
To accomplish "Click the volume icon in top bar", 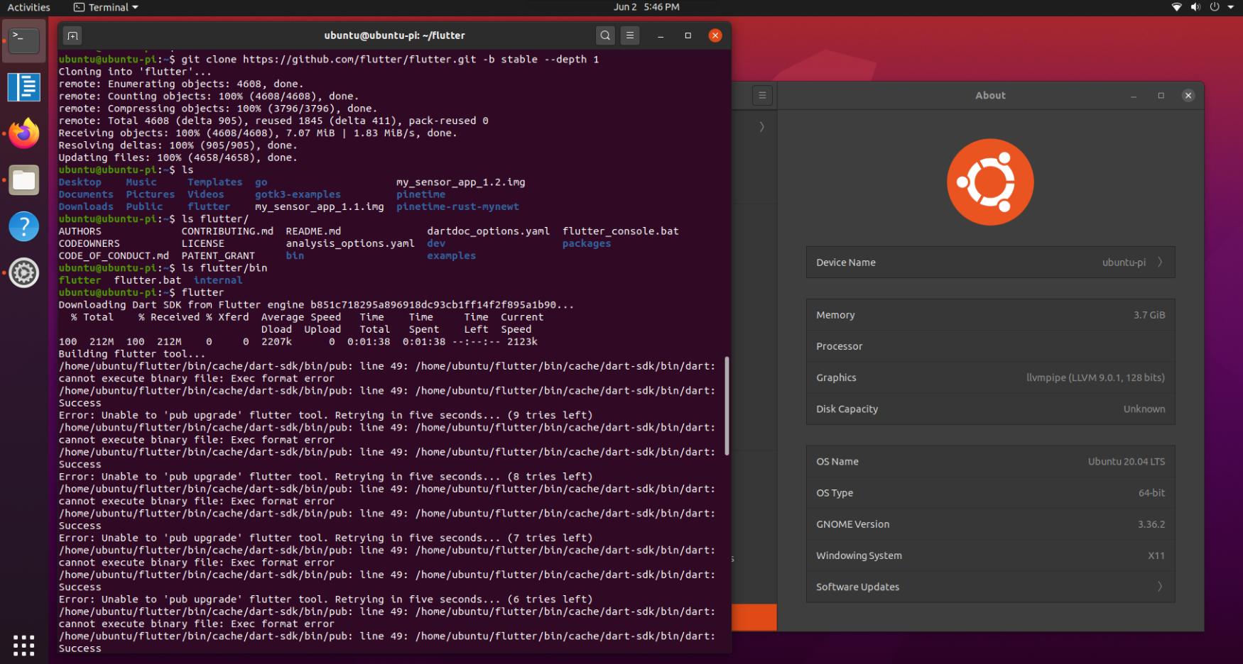I will pyautogui.click(x=1195, y=7).
